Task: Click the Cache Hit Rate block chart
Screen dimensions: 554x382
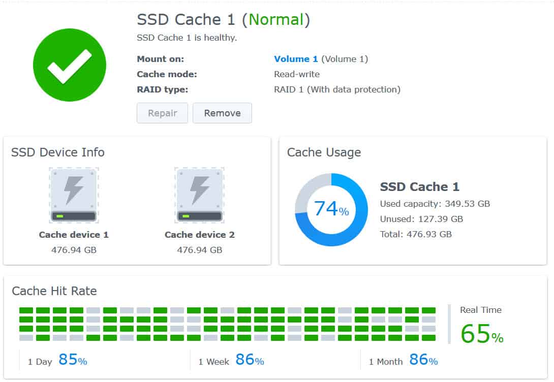Action: pyautogui.click(x=227, y=324)
